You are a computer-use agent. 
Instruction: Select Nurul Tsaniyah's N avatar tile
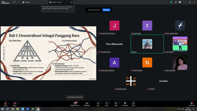(x=147, y=63)
